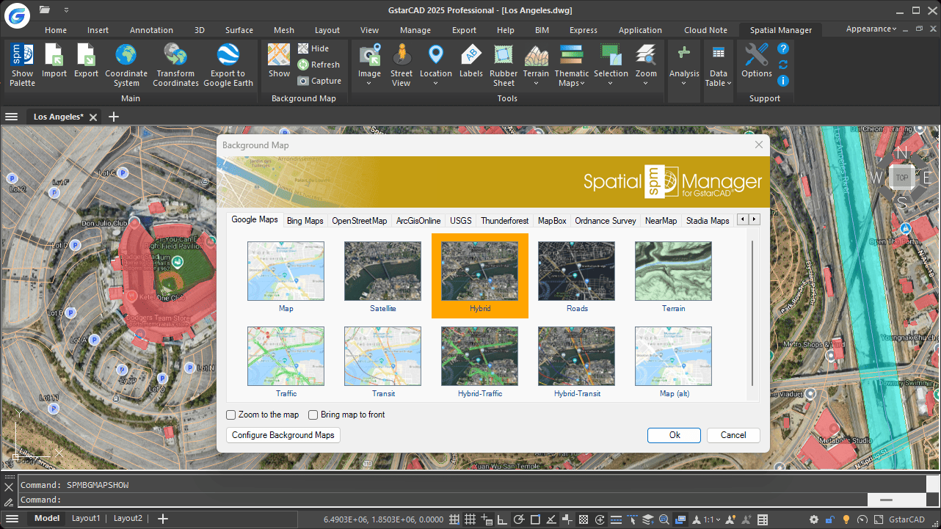Toggle polar tracking in the status bar
This screenshot has width=941, height=529.
pos(519,519)
